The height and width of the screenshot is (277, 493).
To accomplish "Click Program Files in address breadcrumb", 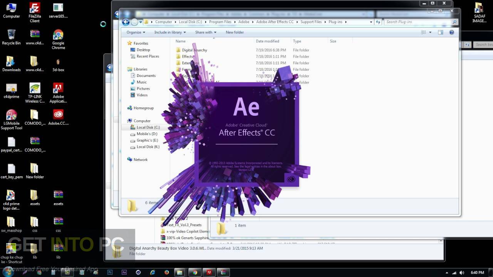I will click(x=220, y=22).
